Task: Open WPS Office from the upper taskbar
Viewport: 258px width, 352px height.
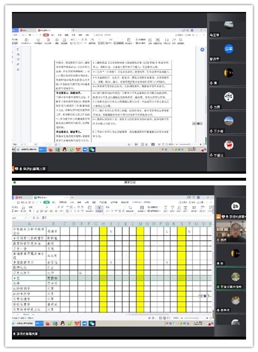Action: (78, 150)
